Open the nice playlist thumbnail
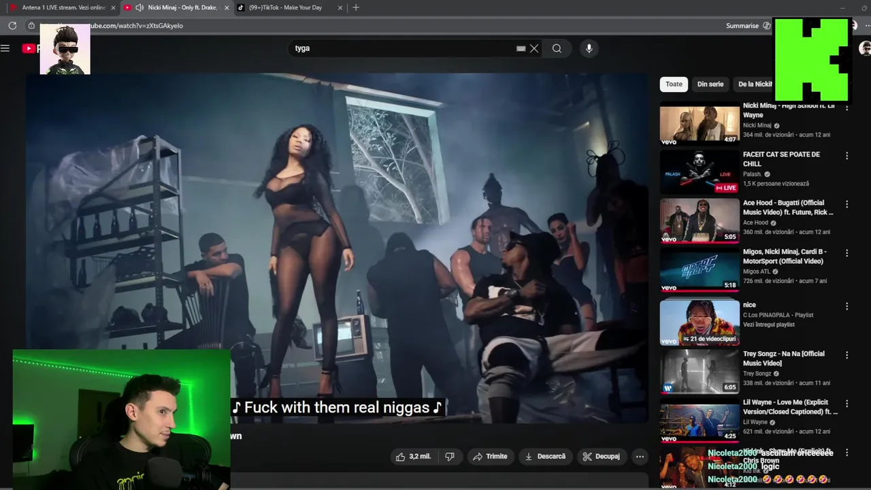 [700, 323]
